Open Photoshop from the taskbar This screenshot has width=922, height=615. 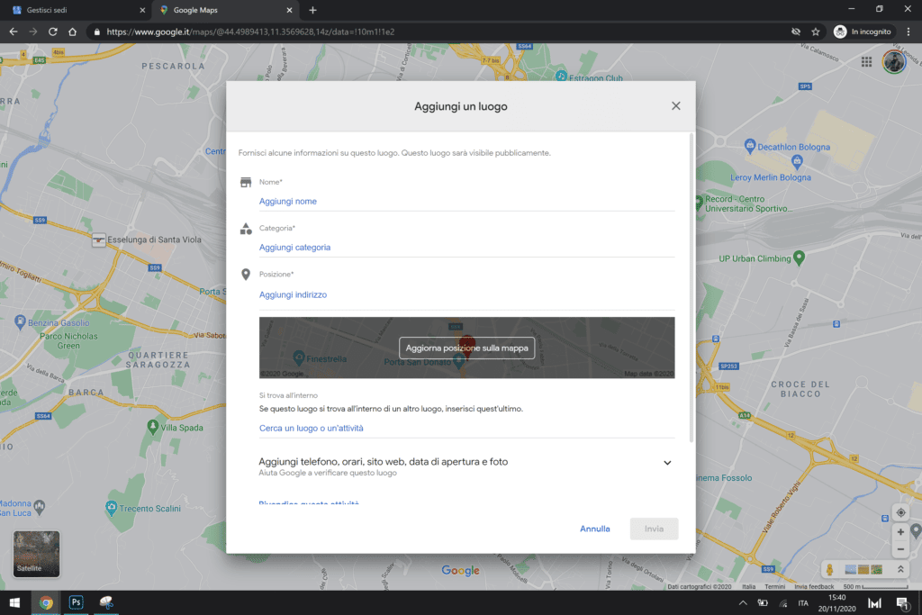76,602
